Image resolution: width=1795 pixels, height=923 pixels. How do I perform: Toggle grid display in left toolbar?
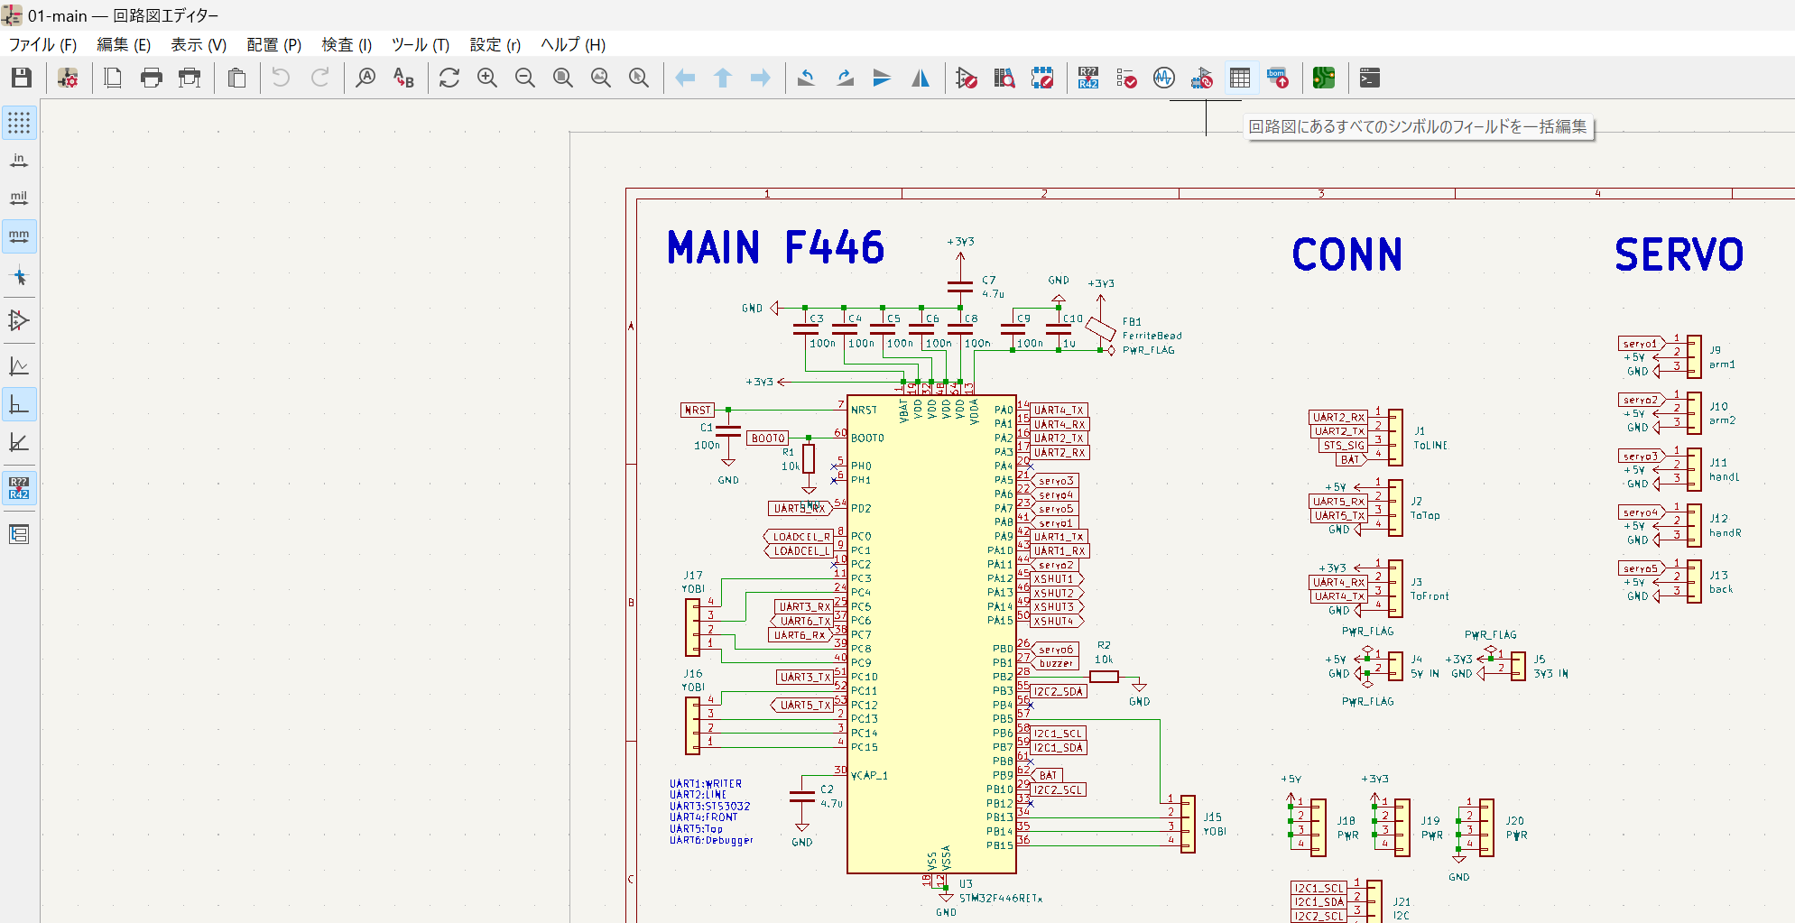19,123
